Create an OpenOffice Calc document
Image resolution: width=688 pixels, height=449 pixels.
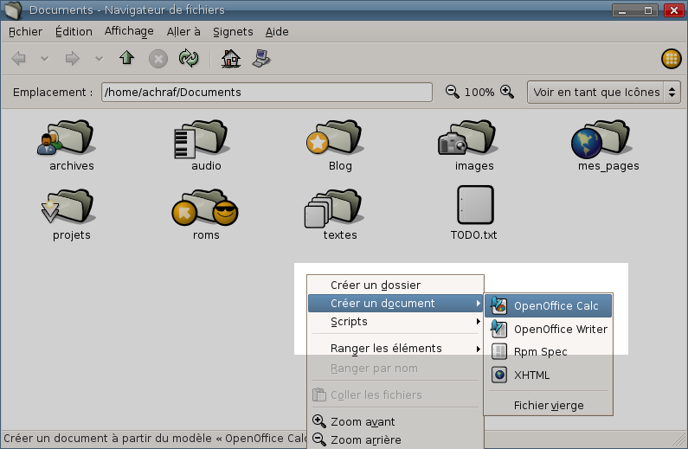548,305
